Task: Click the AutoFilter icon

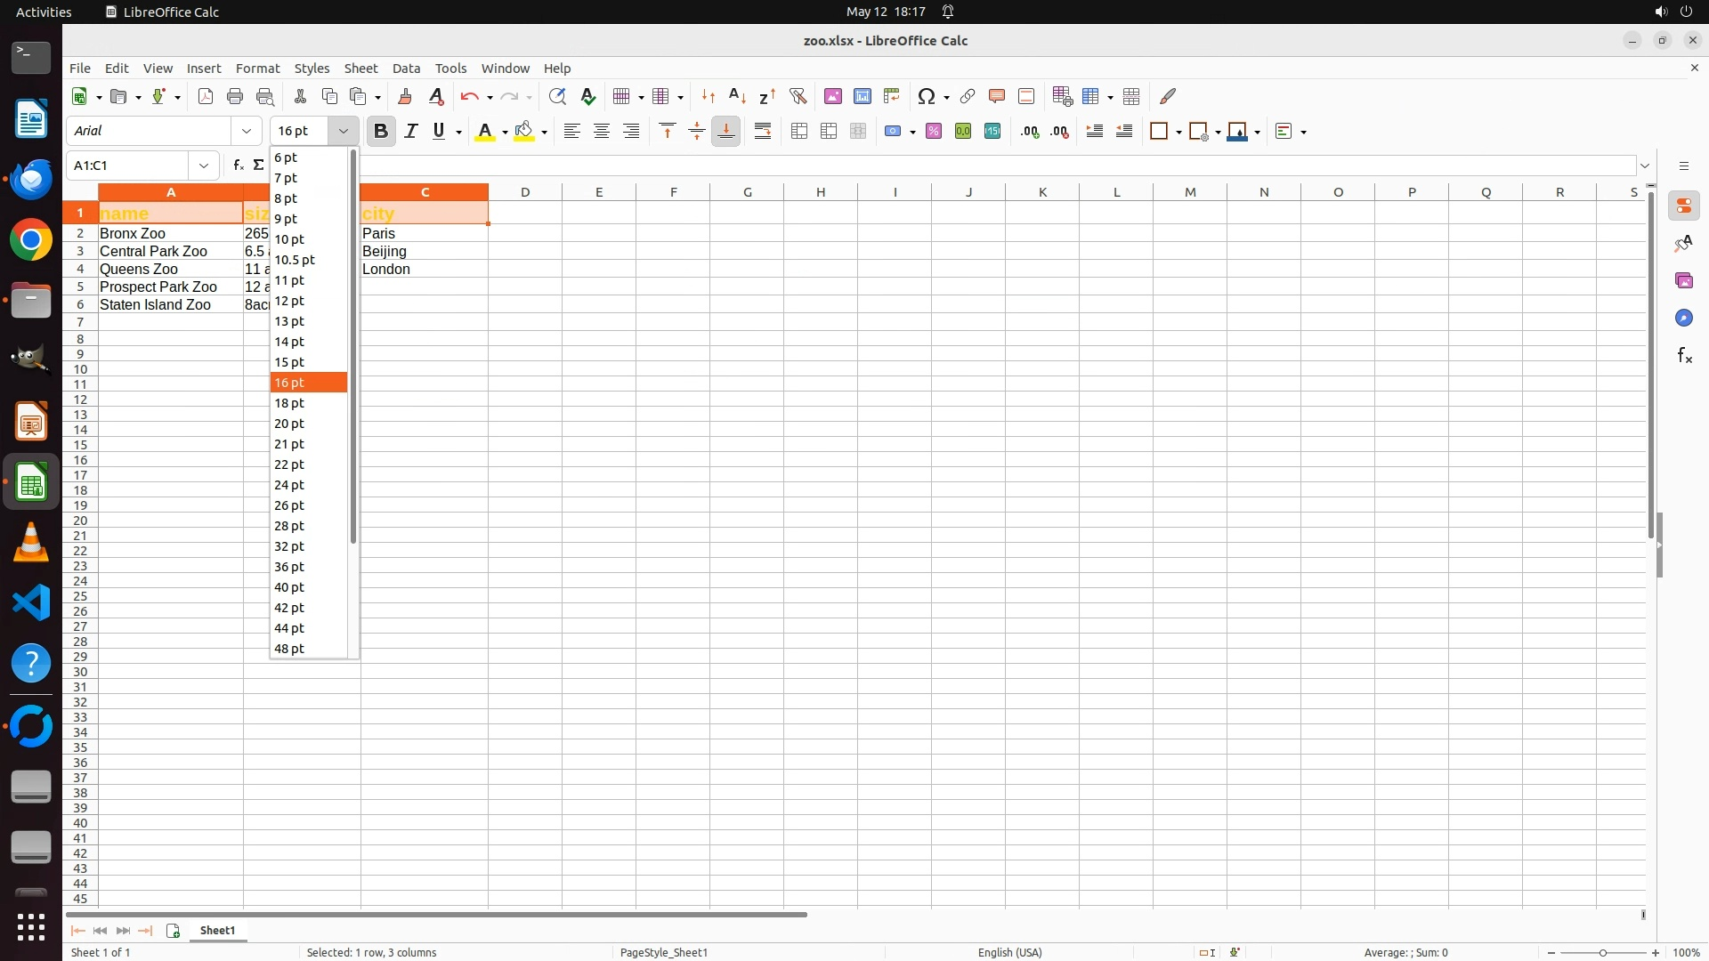Action: point(798,96)
